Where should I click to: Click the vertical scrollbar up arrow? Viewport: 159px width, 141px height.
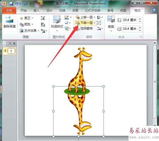[155, 43]
